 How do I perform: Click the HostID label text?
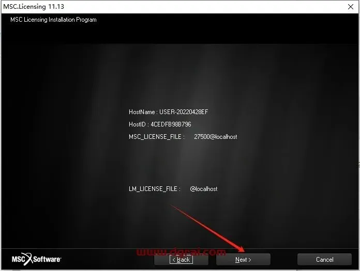click(x=139, y=124)
